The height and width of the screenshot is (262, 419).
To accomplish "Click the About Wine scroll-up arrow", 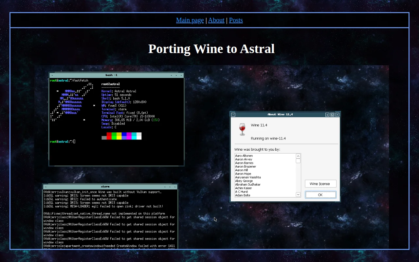I will [298, 156].
